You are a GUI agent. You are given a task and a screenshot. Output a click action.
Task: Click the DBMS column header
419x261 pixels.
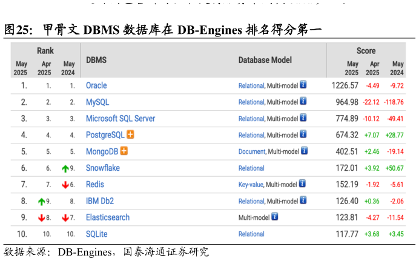pyautogui.click(x=96, y=60)
